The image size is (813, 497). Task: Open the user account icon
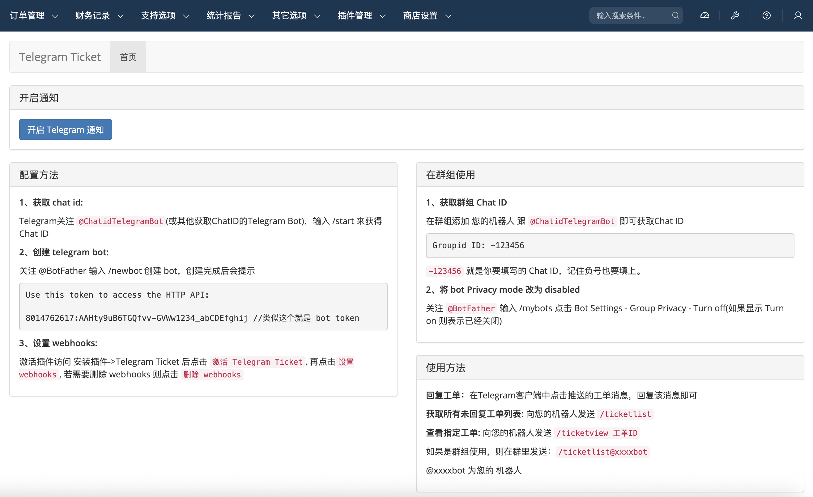coord(798,15)
